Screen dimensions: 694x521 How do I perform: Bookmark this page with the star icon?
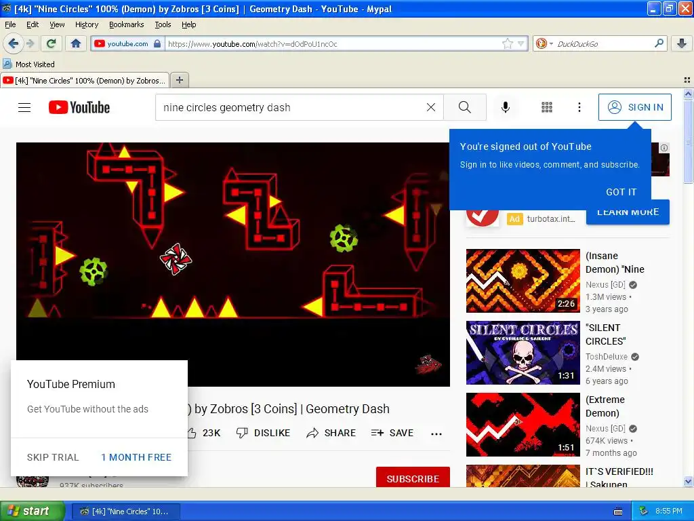(507, 43)
